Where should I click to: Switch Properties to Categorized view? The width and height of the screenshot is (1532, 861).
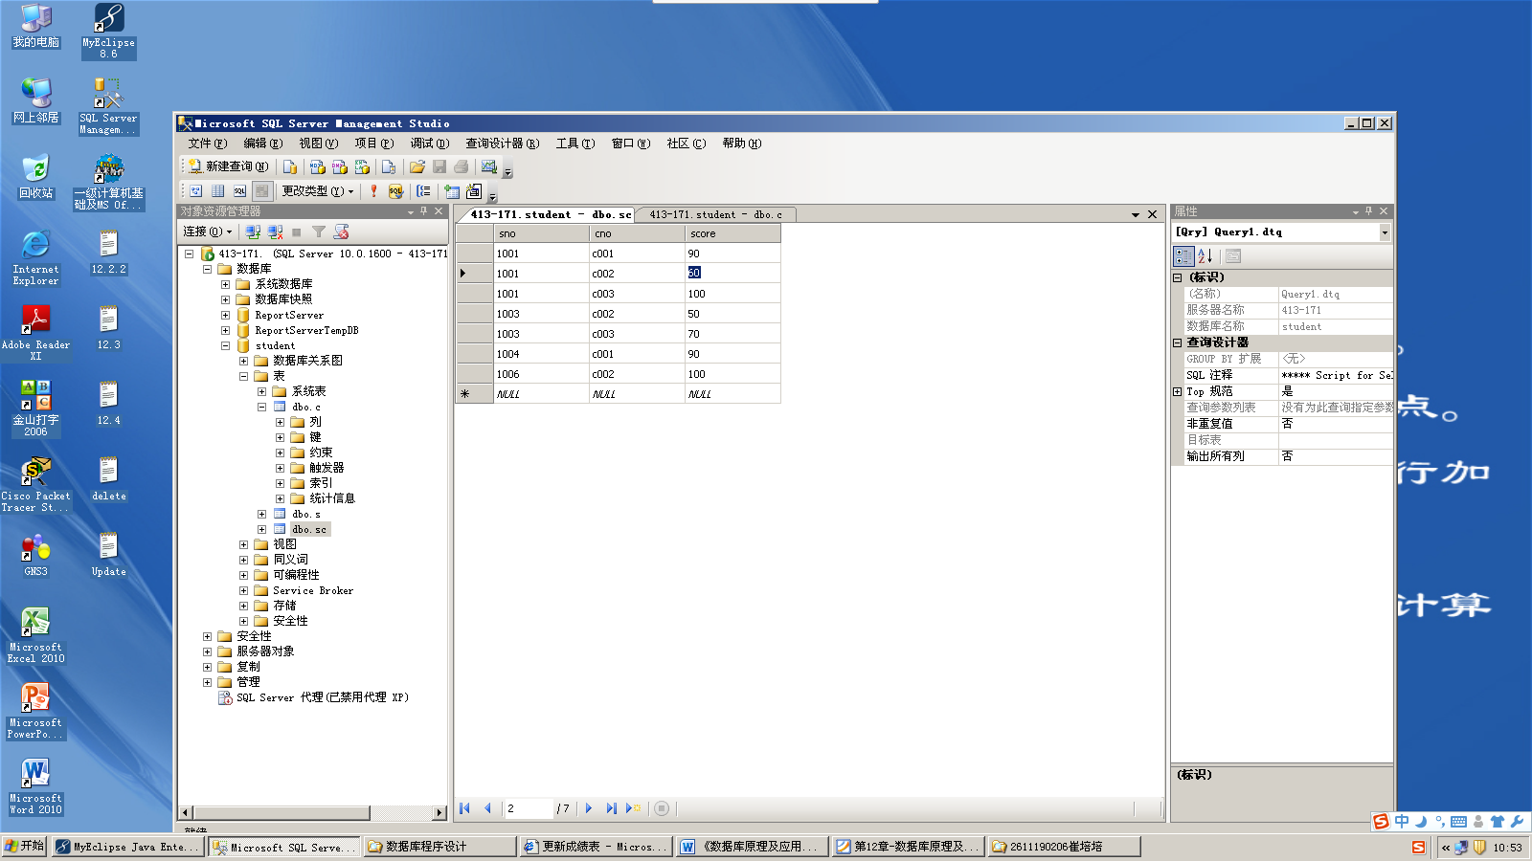1183,256
